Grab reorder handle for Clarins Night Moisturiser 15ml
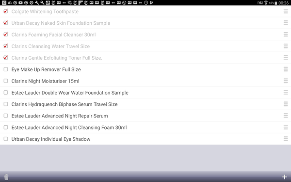Viewport: 291px width, 182px height. [x=286, y=81]
